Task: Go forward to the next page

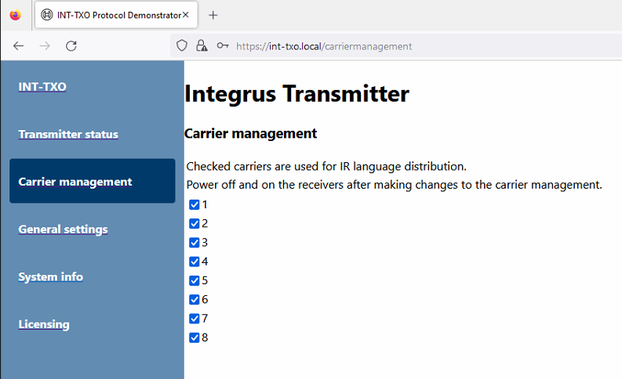Action: pyautogui.click(x=45, y=46)
